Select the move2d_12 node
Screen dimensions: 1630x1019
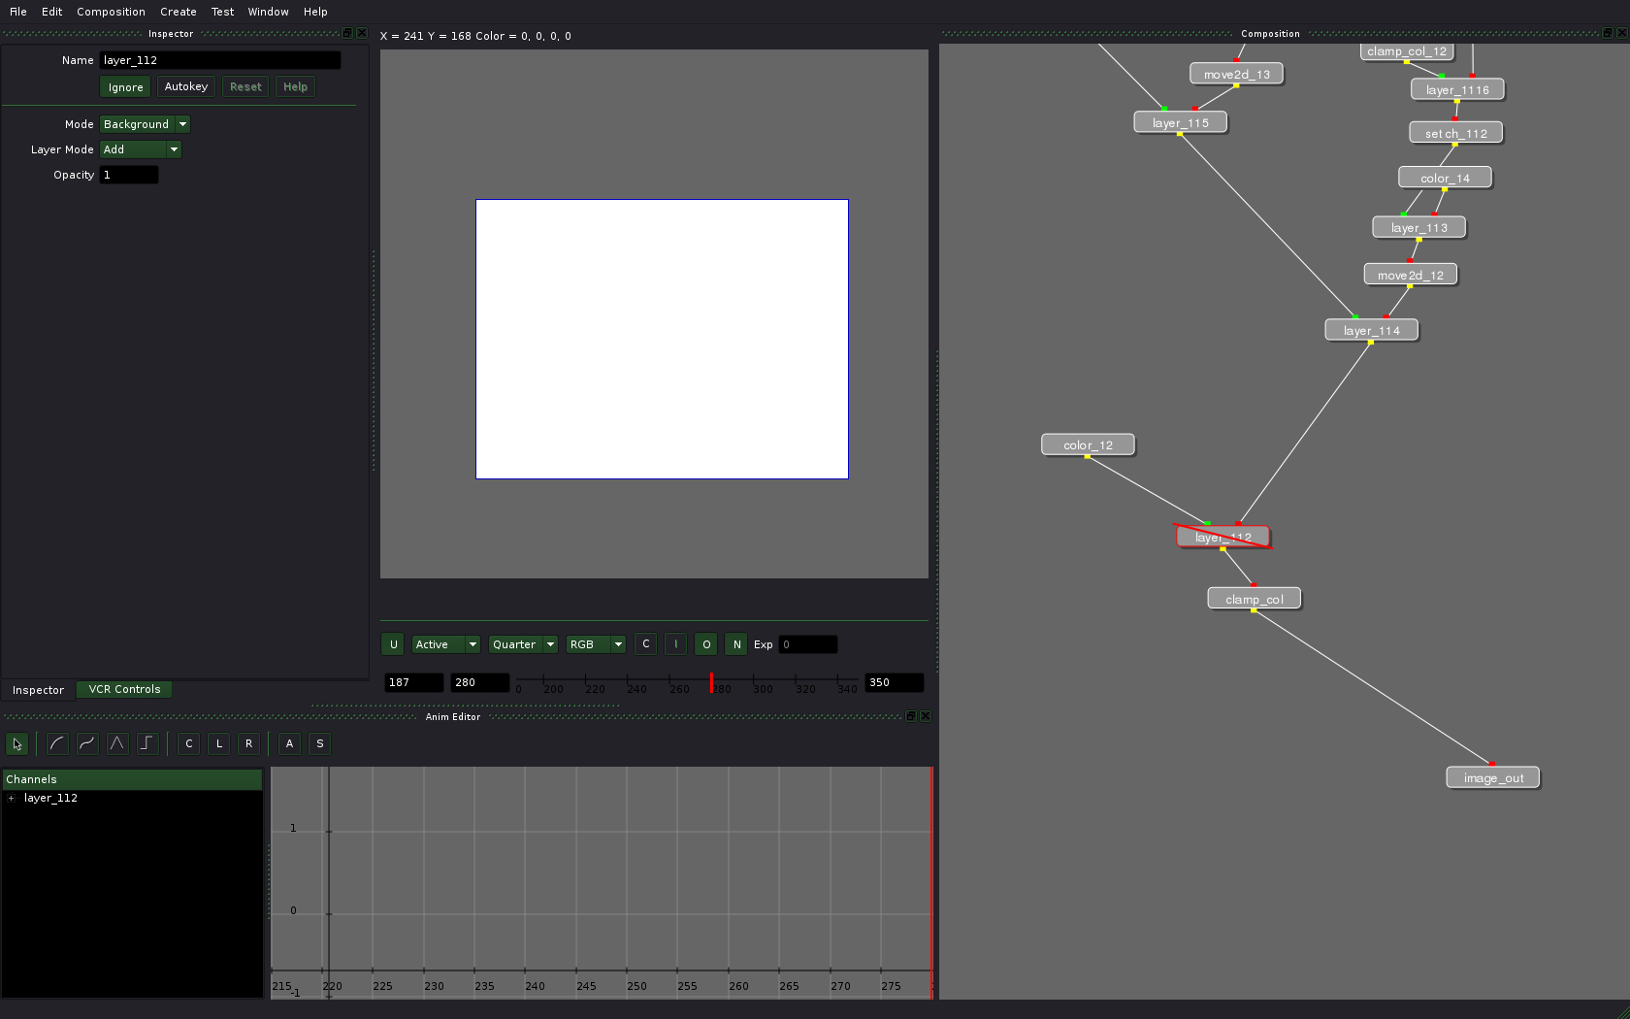click(x=1411, y=275)
